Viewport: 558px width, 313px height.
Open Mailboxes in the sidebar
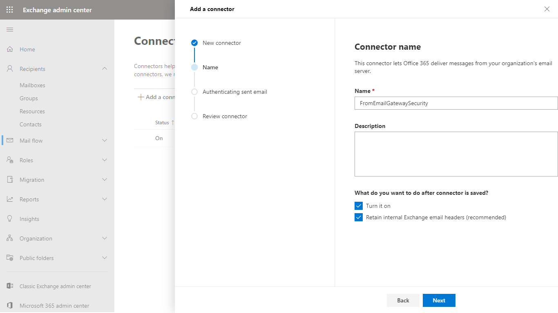point(32,85)
